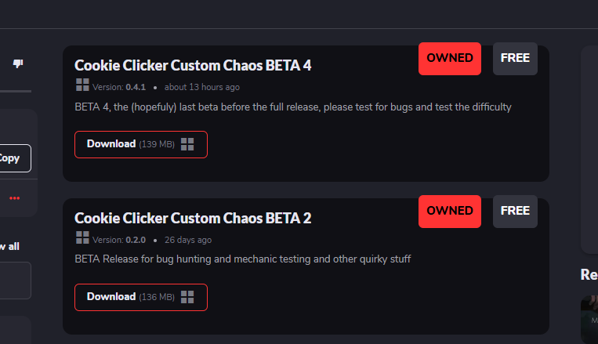Click the empty box below the all link
Viewport: 598px width, 344px height.
pyautogui.click(x=15, y=281)
